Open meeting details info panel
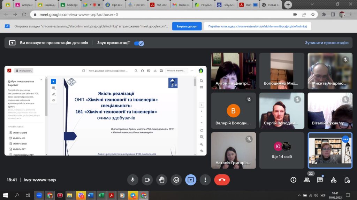357x200 pixels. click(x=294, y=180)
